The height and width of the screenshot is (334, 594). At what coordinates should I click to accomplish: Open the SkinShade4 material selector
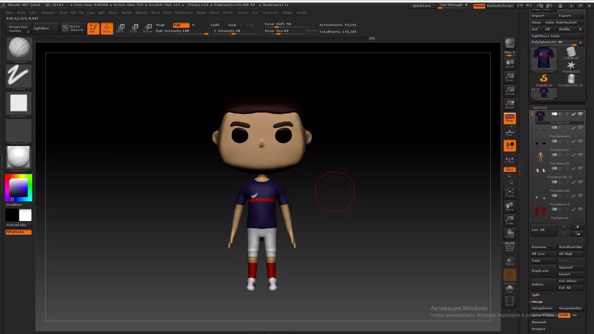click(x=19, y=159)
